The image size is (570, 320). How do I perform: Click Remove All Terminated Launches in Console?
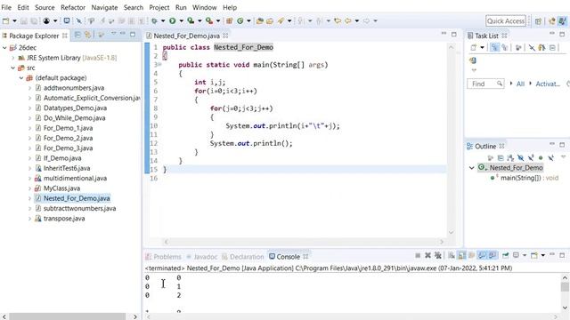[438, 255]
